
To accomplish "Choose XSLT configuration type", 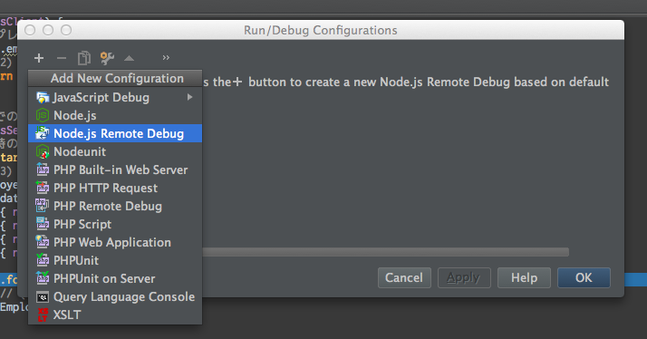I will pyautogui.click(x=115, y=315).
